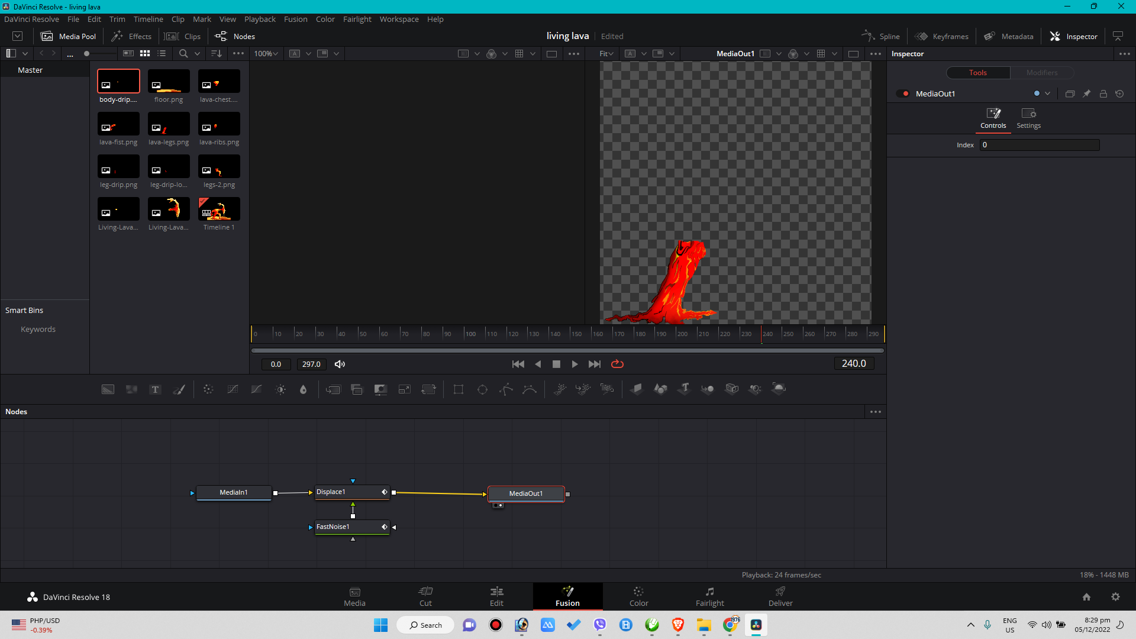Open the Settings tab for MediaOut1
This screenshot has height=639, width=1136.
[1028, 118]
